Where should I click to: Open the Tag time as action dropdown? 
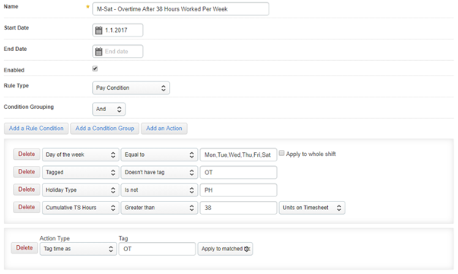78,249
